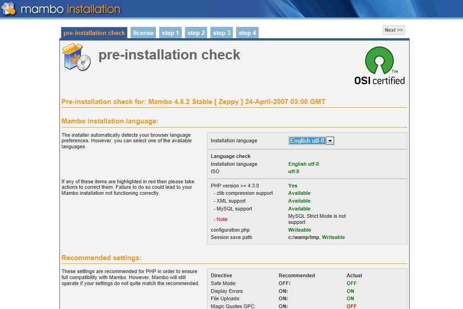Image resolution: width=463 pixels, height=309 pixels.
Task: Click the Mambo 4.6.2 Stable version line
Action: pyautogui.click(x=193, y=102)
